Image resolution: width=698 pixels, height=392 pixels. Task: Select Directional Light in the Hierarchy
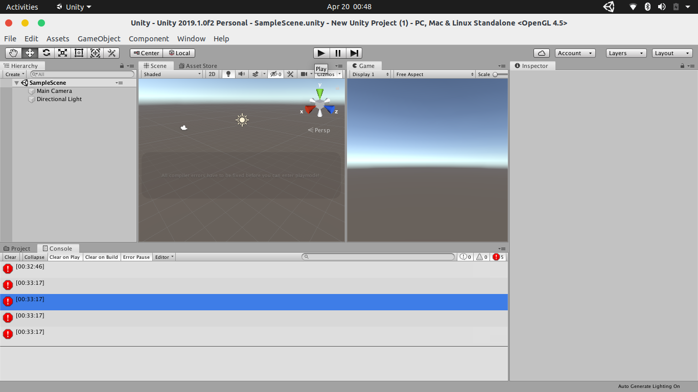pyautogui.click(x=59, y=99)
